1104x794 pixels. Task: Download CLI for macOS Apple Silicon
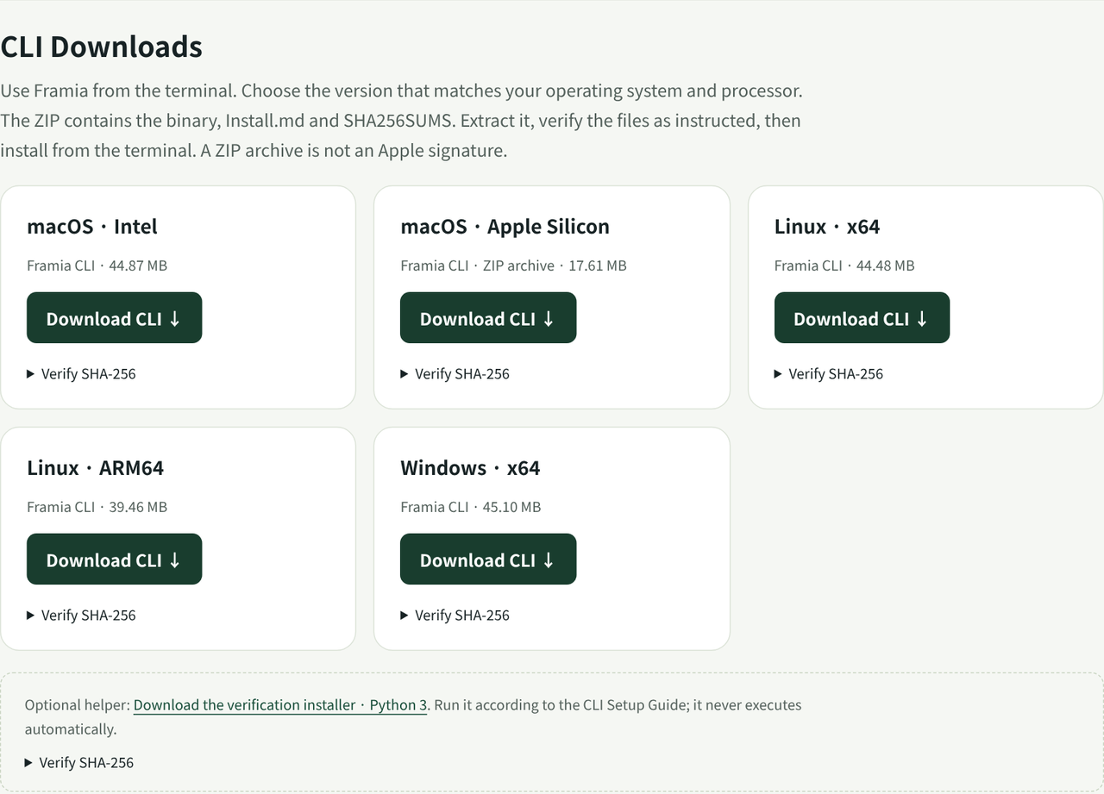click(x=488, y=318)
